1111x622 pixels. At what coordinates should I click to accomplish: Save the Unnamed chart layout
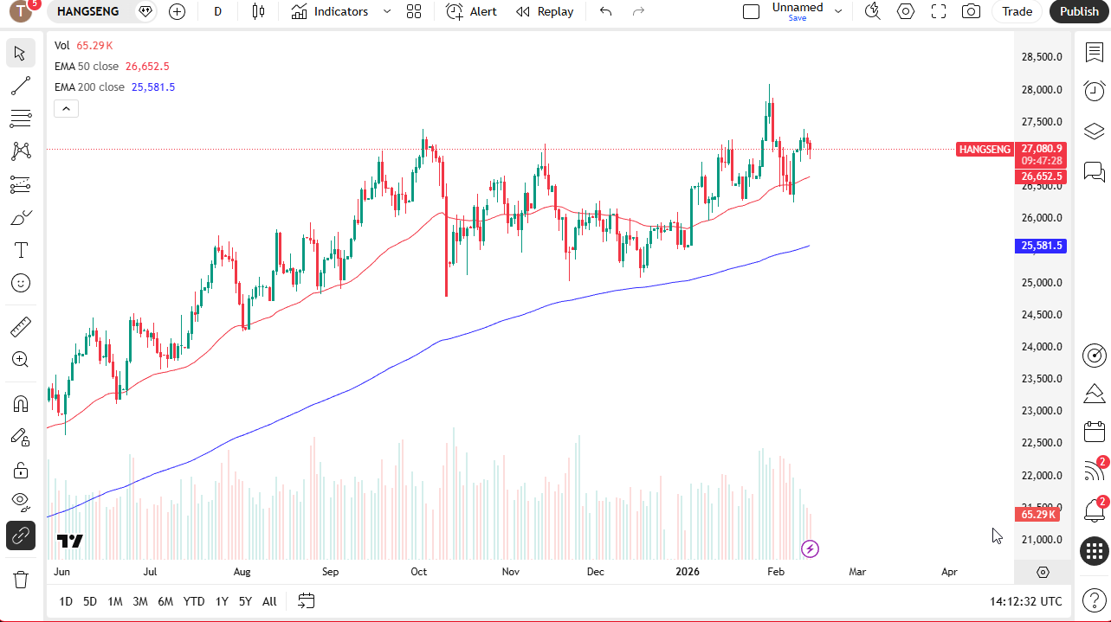coord(798,18)
